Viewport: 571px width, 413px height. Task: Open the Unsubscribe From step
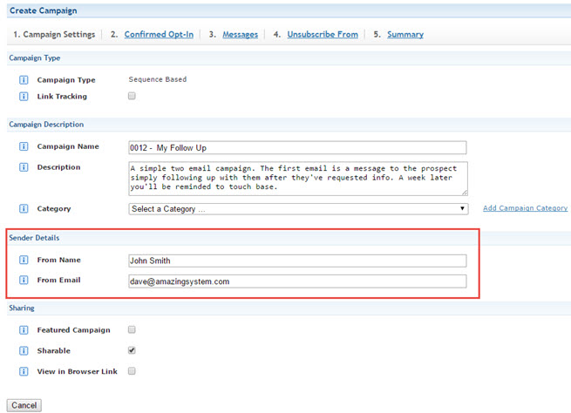[323, 35]
